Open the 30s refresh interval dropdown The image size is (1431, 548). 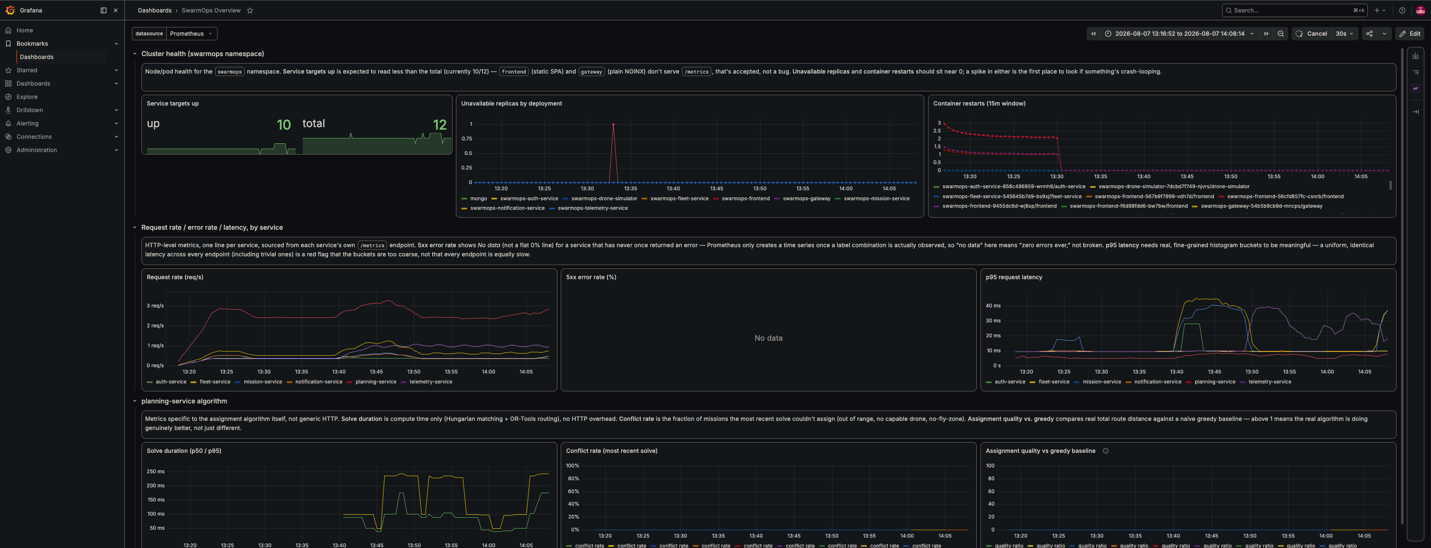pos(1344,33)
